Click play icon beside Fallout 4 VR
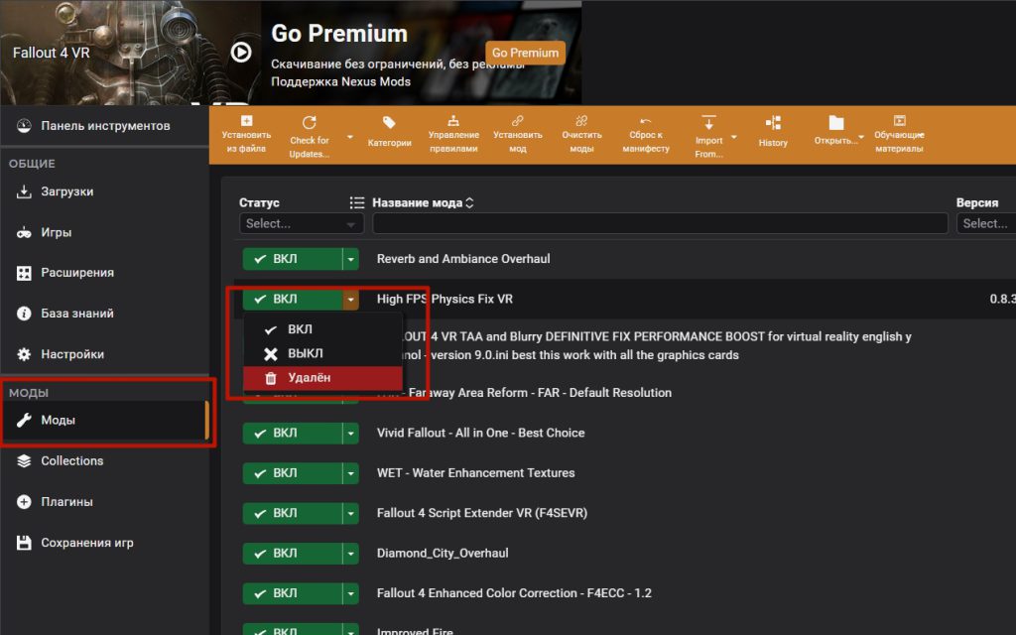 click(x=241, y=52)
